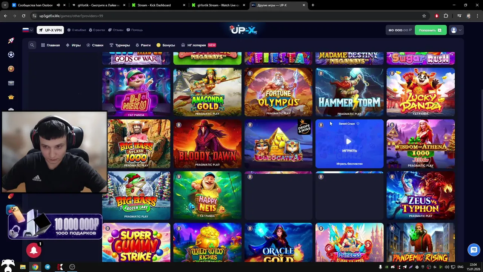483x272 pixels.
Task: Open the О кешбэке link
Action: [x=77, y=30]
